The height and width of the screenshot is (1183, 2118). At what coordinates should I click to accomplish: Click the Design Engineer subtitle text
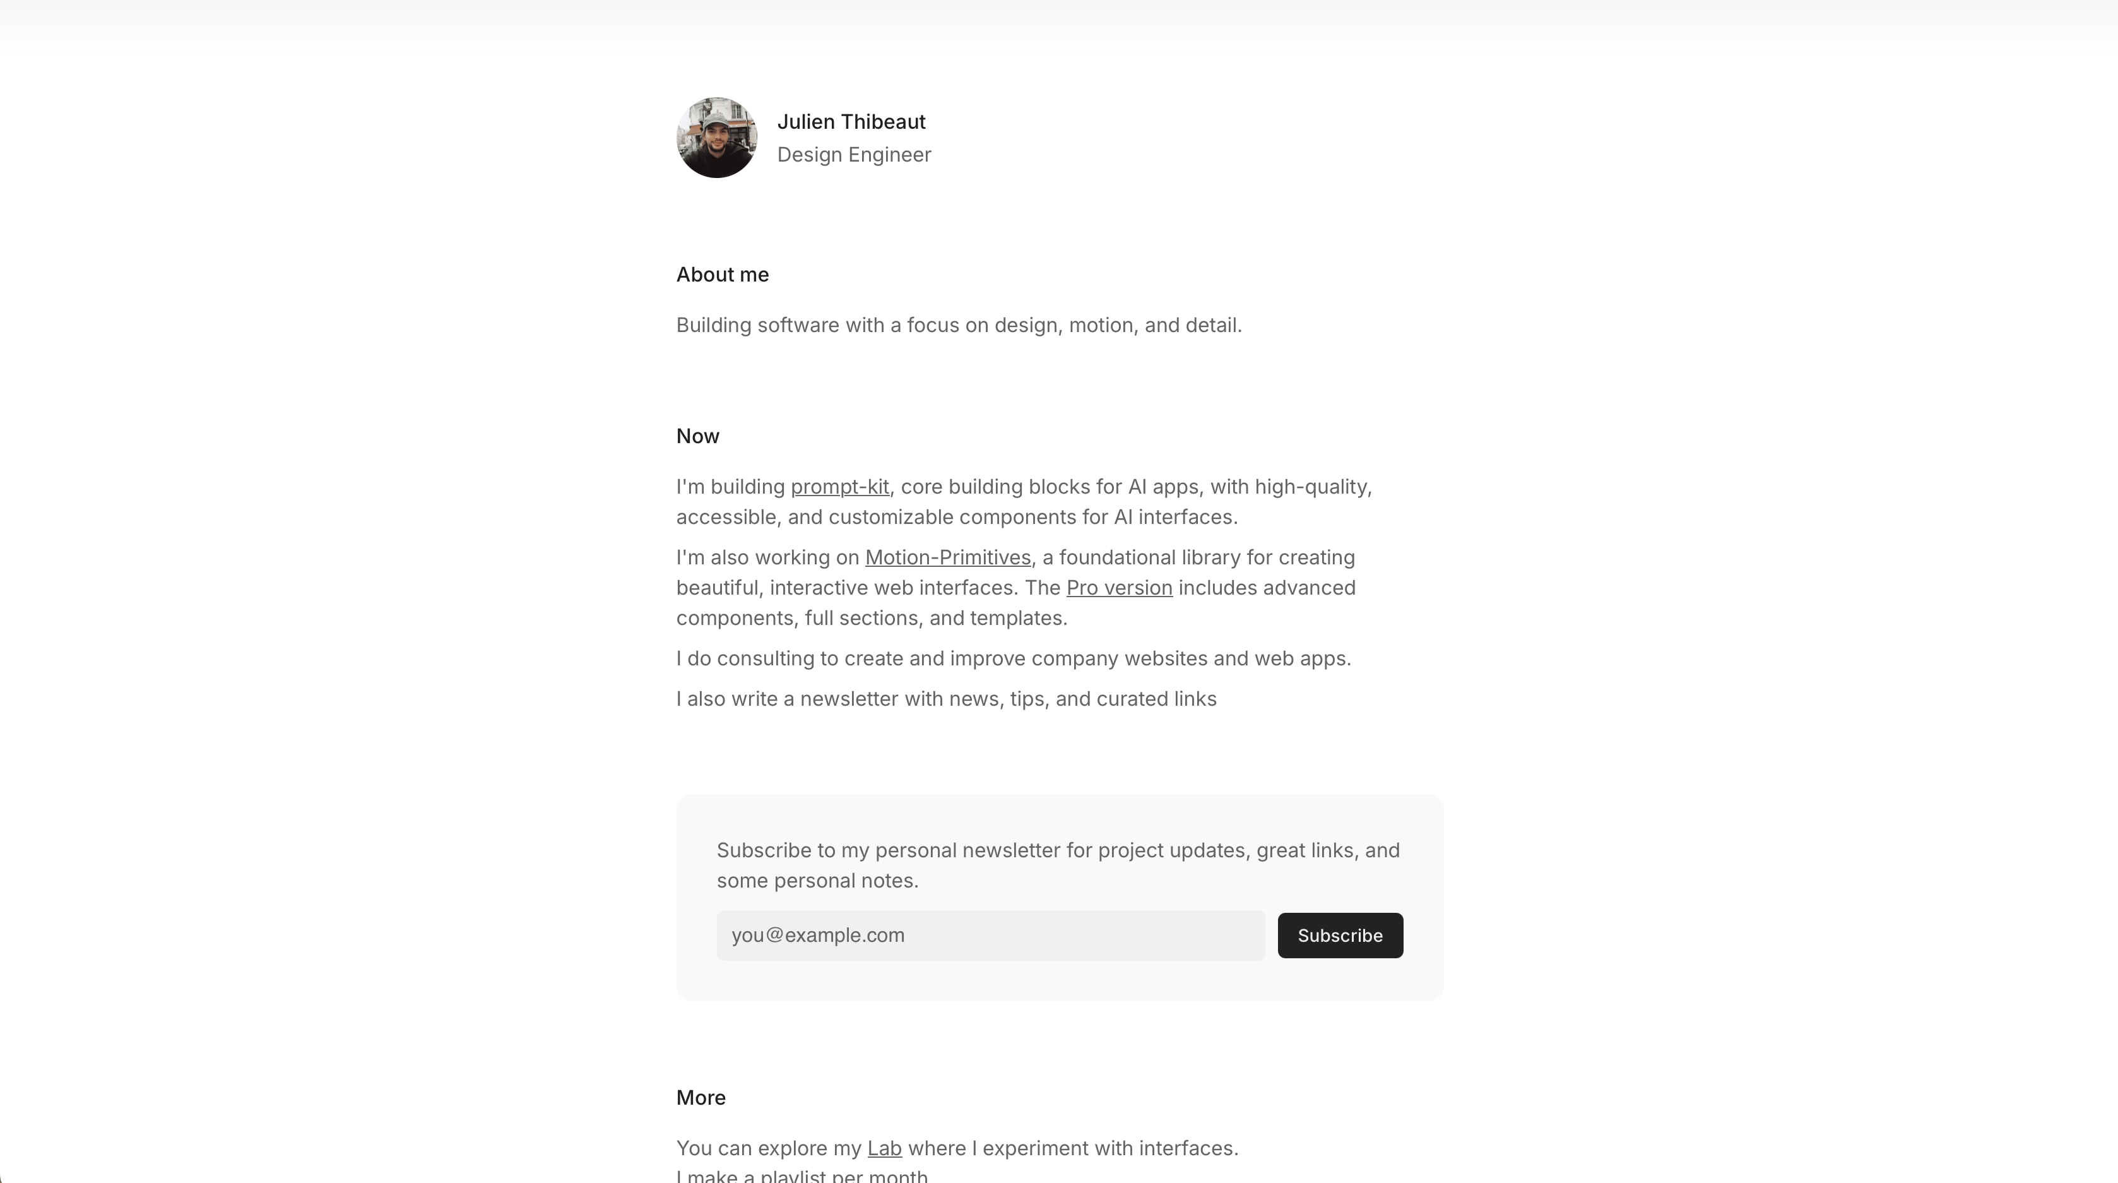pyautogui.click(x=853, y=155)
